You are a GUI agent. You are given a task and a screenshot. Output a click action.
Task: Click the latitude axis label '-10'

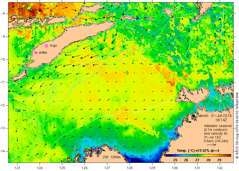tap(3, 59)
